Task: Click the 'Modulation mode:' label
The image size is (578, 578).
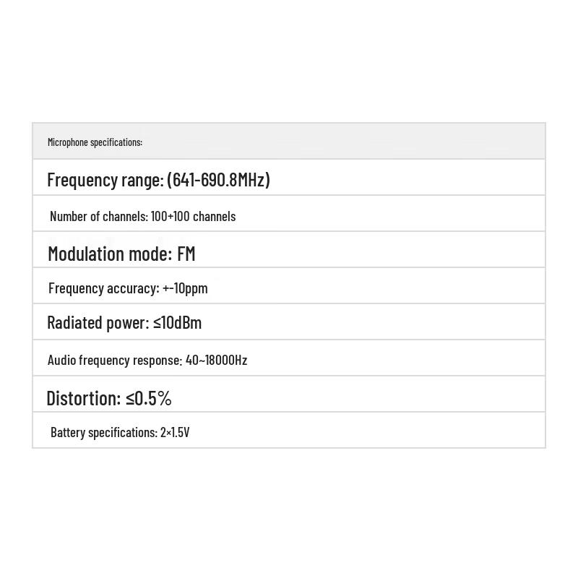Action: click(110, 254)
